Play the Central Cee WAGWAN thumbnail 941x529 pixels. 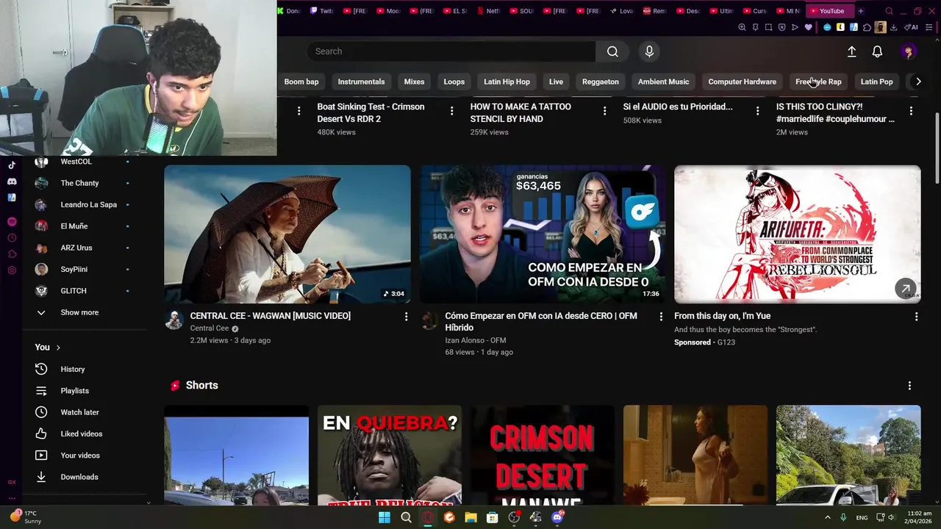(287, 234)
